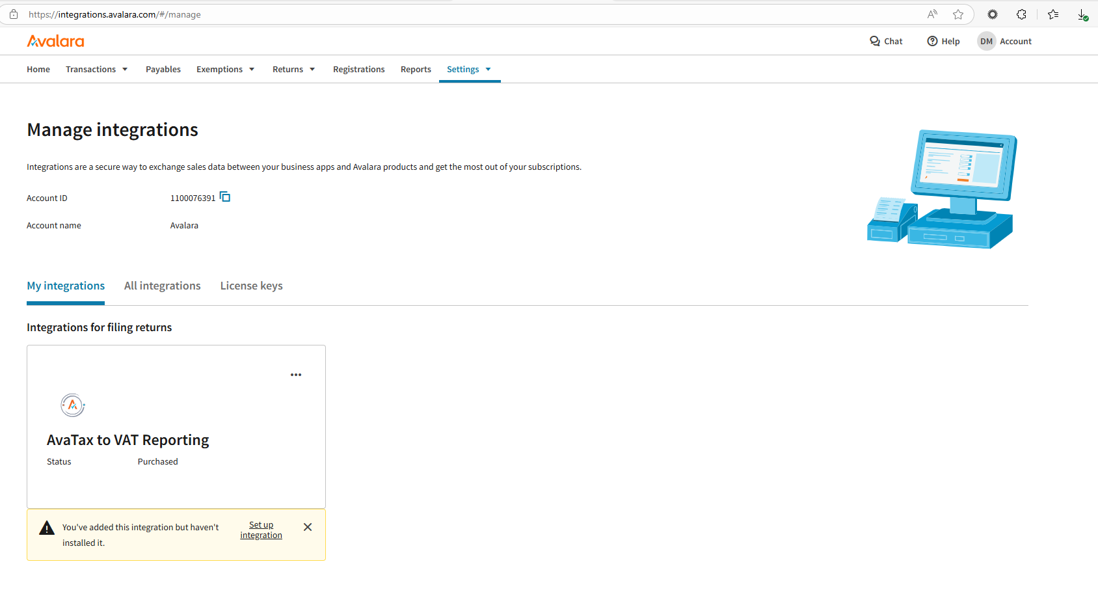Go to the Home menu item
Screen dimensions: 1098x594
pos(38,69)
